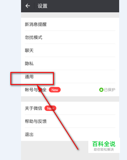Image resolution: width=127 pixels, height=160 pixels.
Task: Open 帐号与安全 account security
Action: [70, 90]
